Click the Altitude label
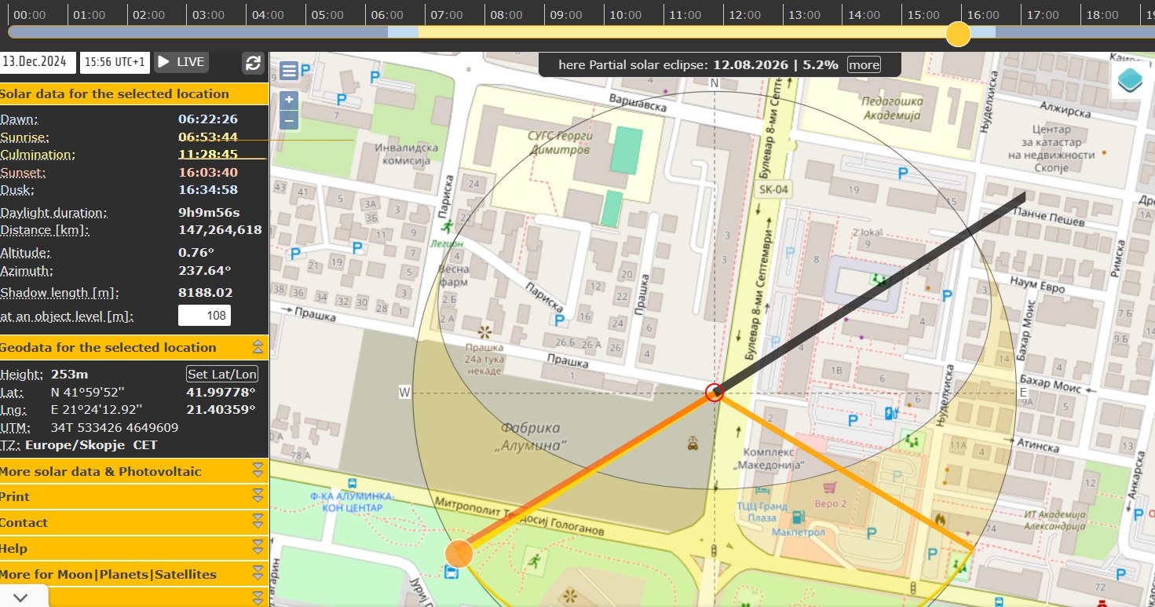1155x607 pixels. (25, 254)
